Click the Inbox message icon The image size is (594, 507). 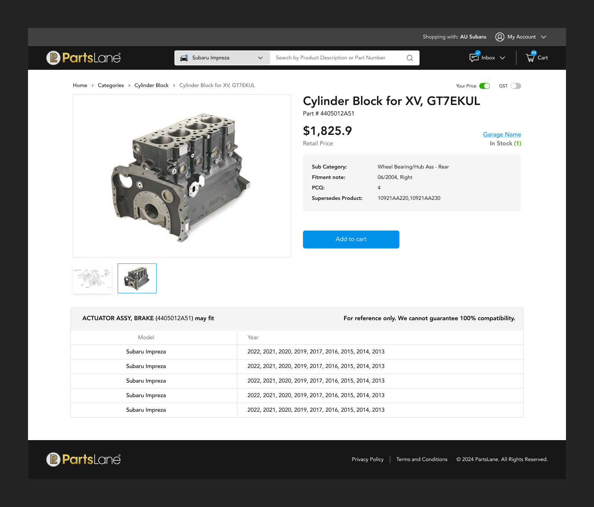[474, 58]
